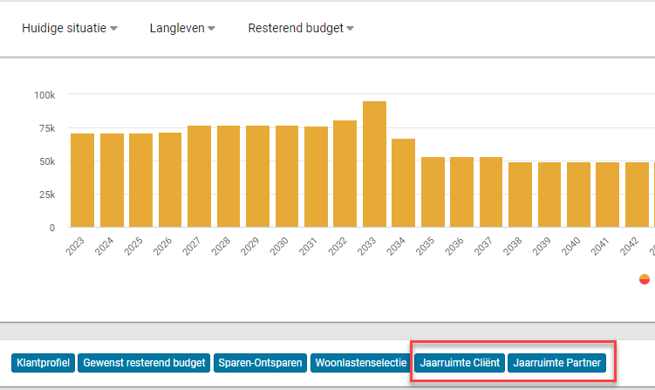The height and width of the screenshot is (390, 655).
Task: Select the 2042 bar in chart
Action: pos(637,195)
